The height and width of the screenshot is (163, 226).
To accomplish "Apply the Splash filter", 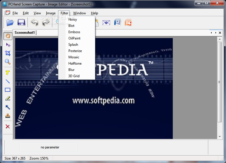I will point(77,45).
